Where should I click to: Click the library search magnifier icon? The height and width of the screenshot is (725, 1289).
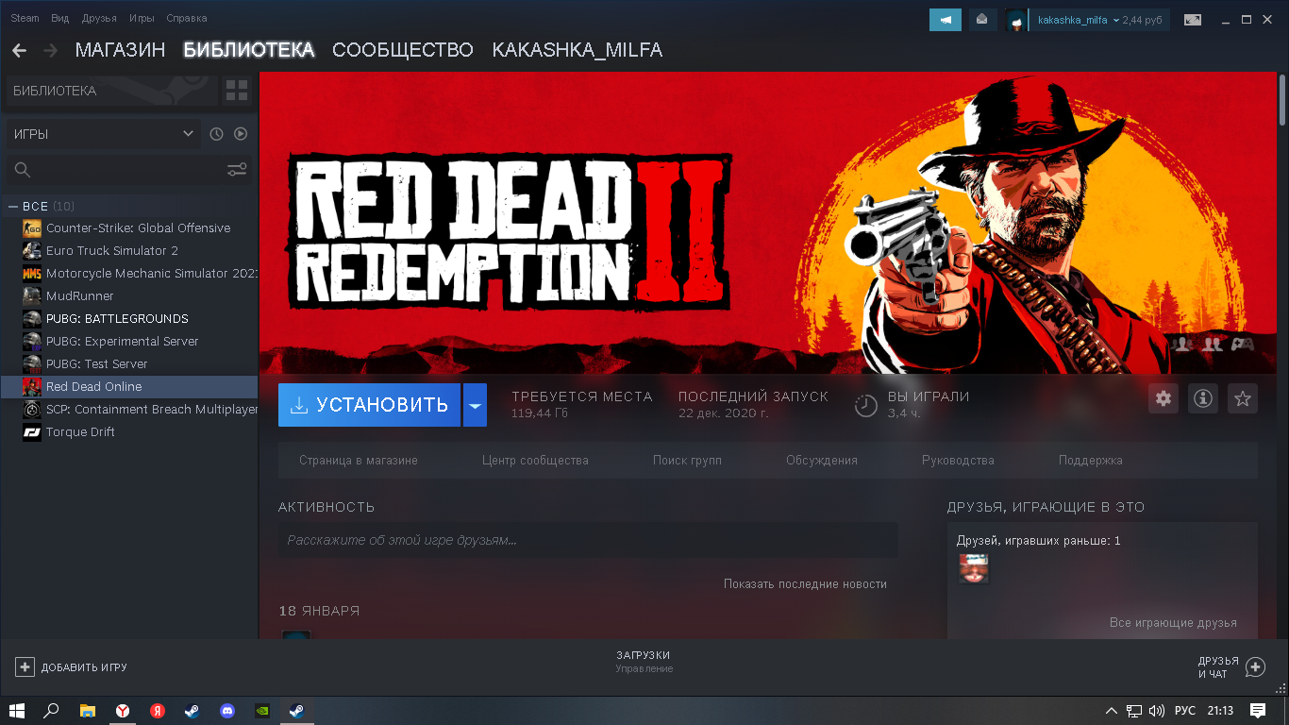click(23, 170)
